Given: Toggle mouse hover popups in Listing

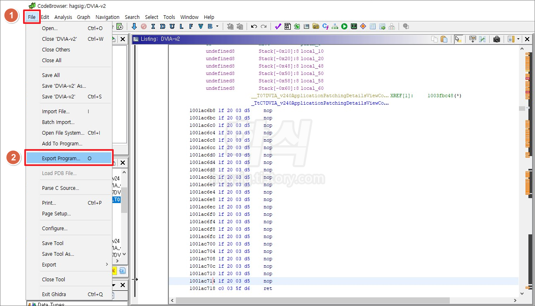Looking at the screenshot, I should pos(458,39).
